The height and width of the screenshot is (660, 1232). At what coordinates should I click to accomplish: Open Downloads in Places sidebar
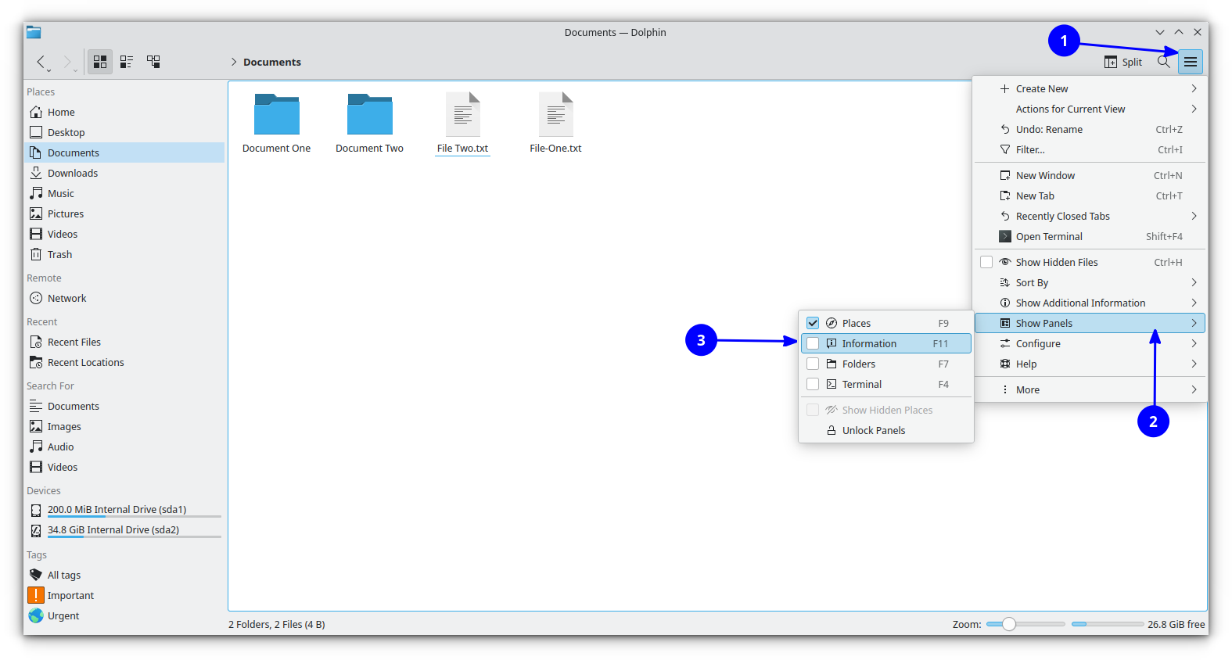tap(73, 173)
